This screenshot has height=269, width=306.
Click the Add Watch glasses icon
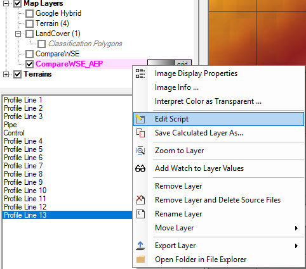pos(140,168)
